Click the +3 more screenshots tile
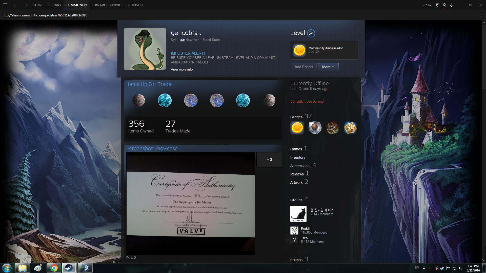The image size is (486, 273). [x=269, y=160]
